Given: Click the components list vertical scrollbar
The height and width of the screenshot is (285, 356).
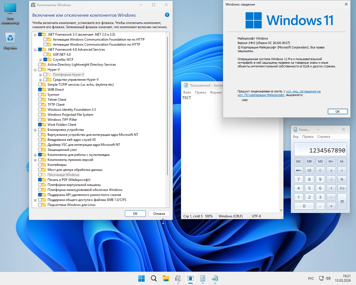Looking at the screenshot, I should click(x=167, y=106).
